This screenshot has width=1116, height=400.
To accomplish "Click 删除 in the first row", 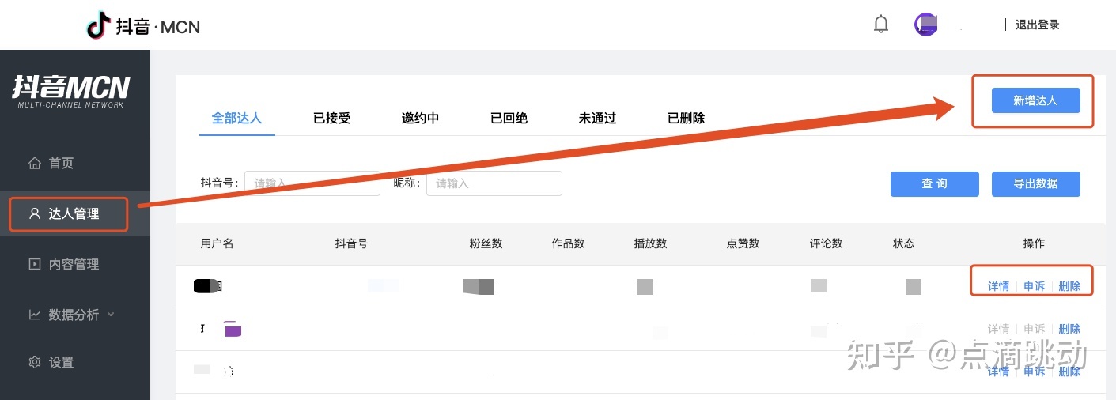I will [1069, 286].
